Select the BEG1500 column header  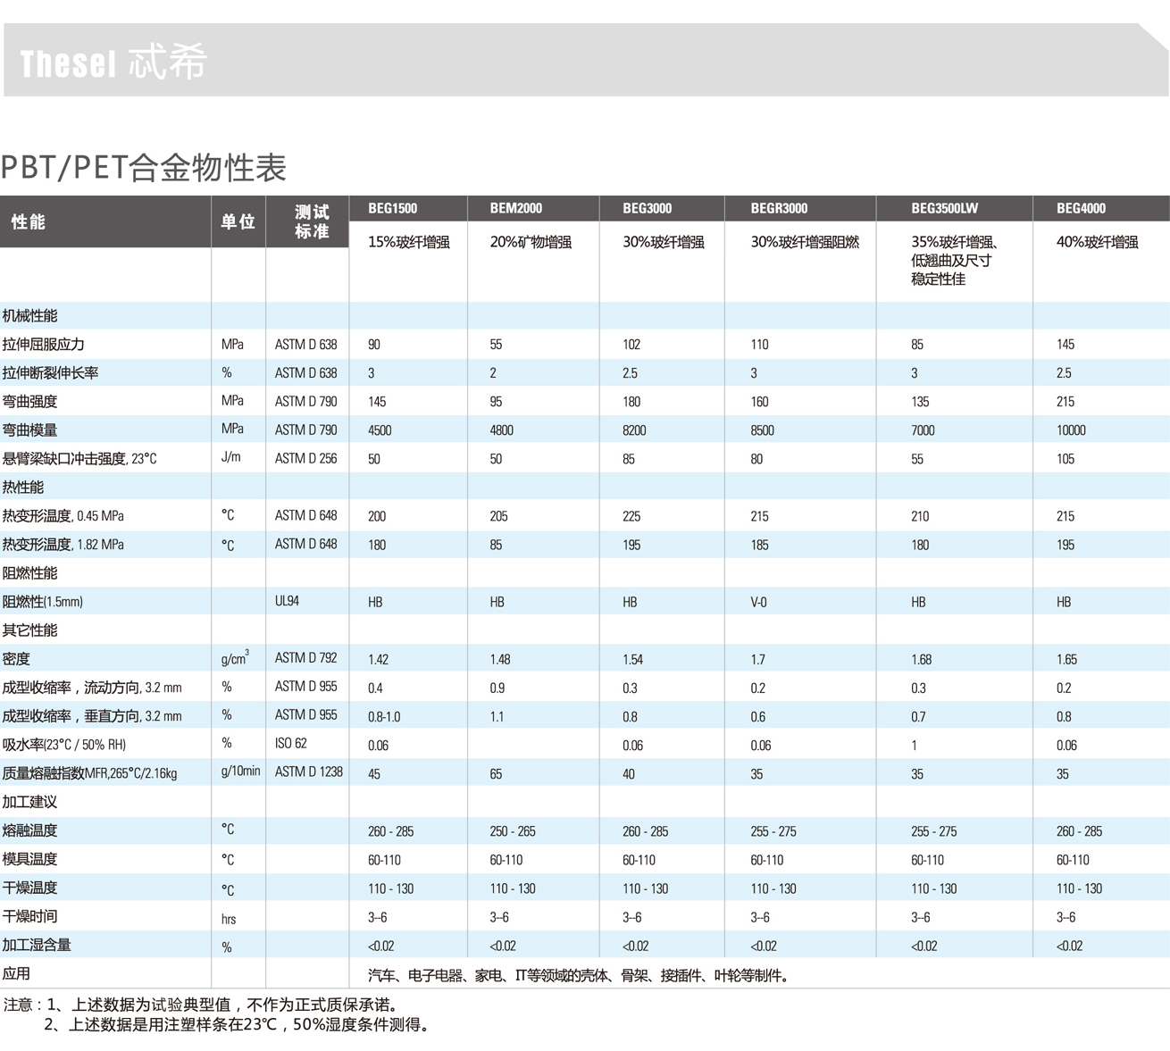[x=392, y=209]
